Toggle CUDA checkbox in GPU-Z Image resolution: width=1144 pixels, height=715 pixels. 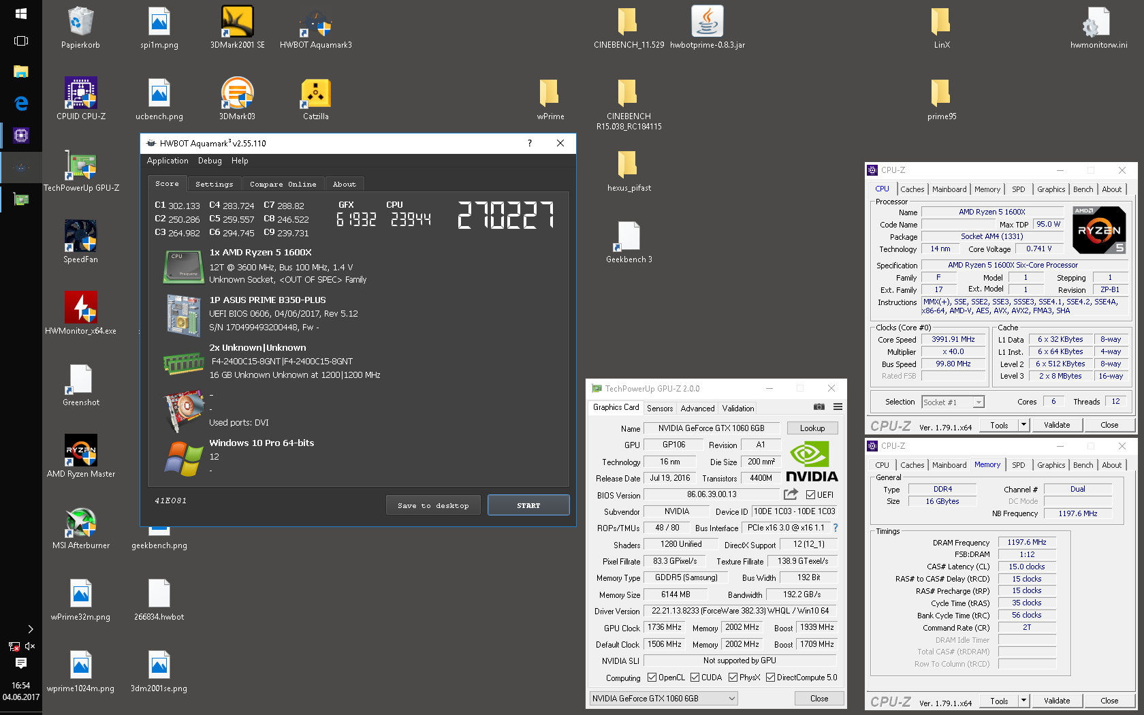pyautogui.click(x=695, y=678)
